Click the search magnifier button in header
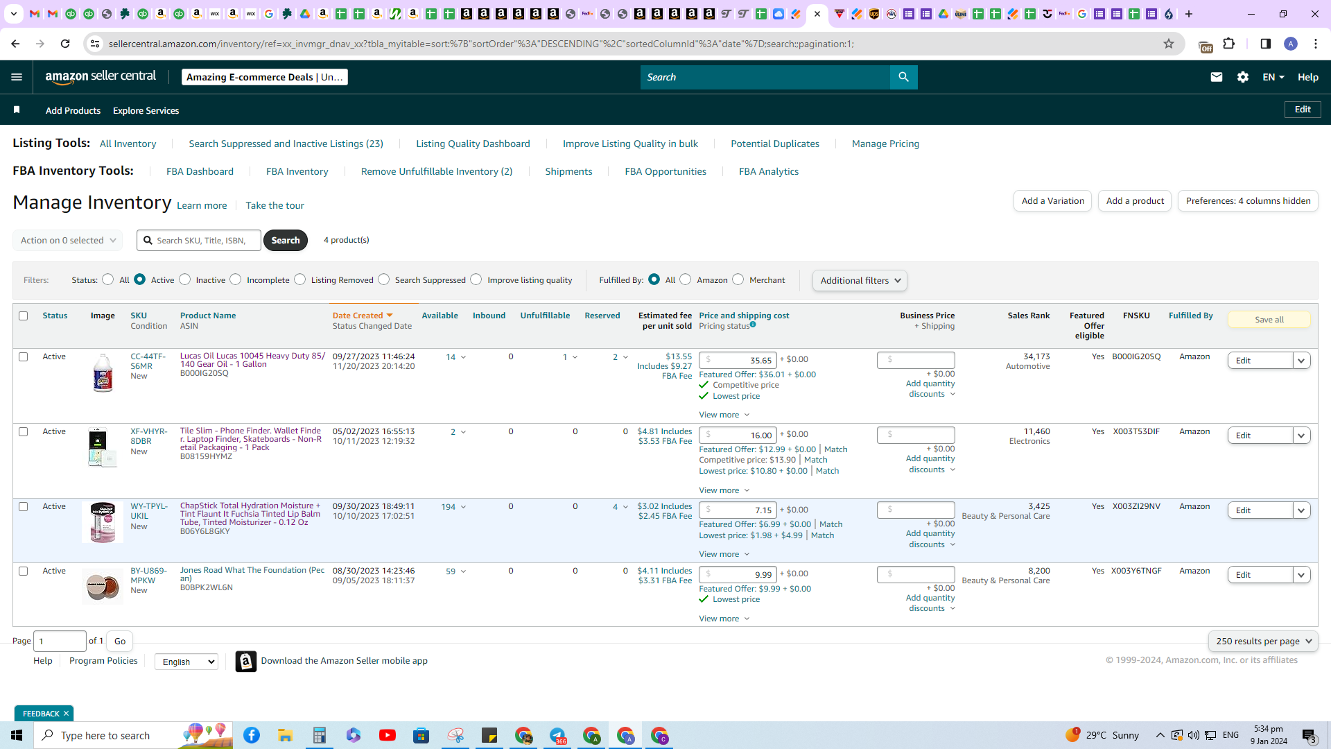This screenshot has height=749, width=1331. [903, 77]
